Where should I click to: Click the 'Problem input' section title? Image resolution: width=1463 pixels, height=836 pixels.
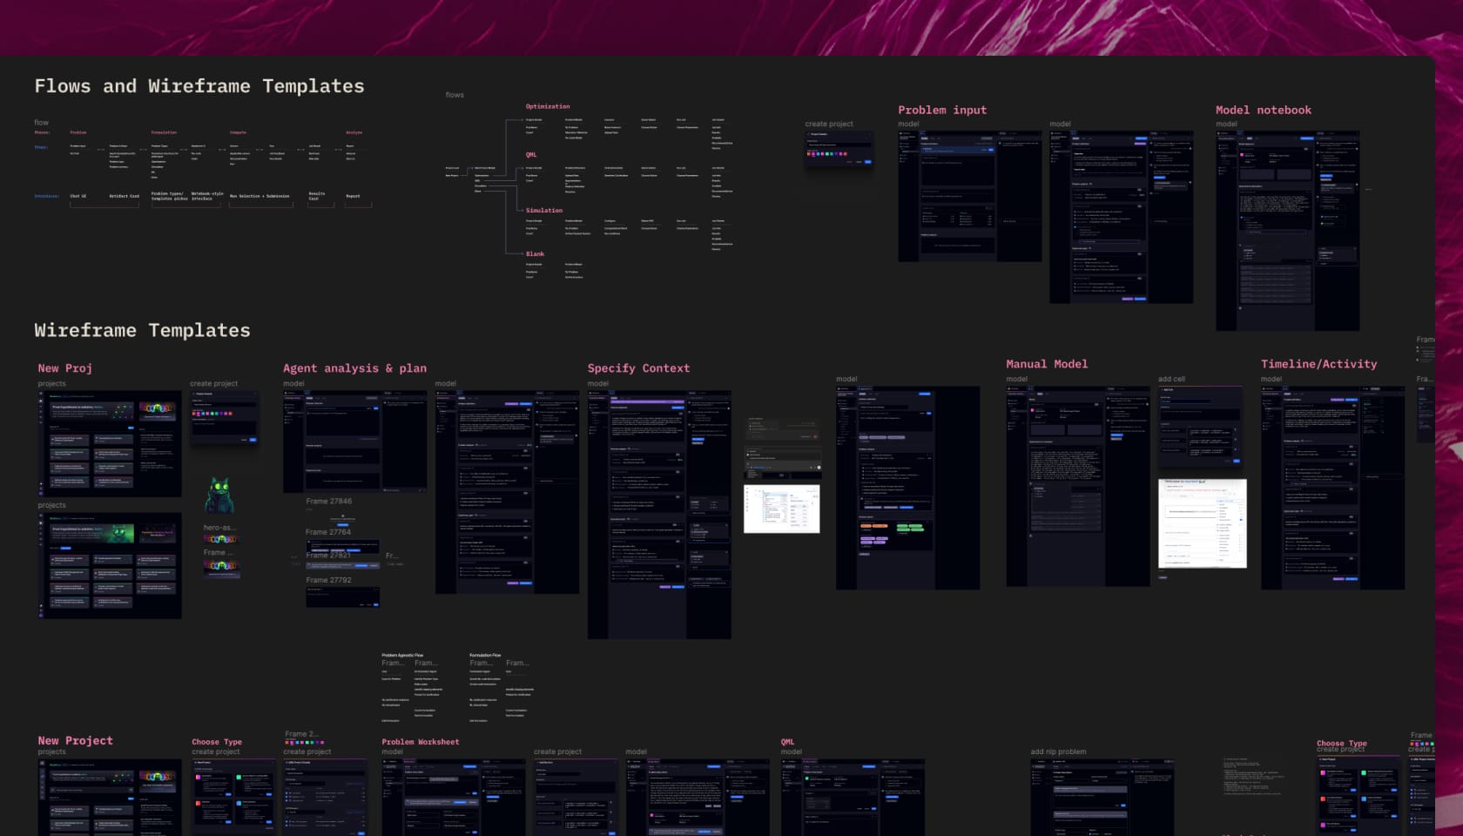tap(942, 110)
